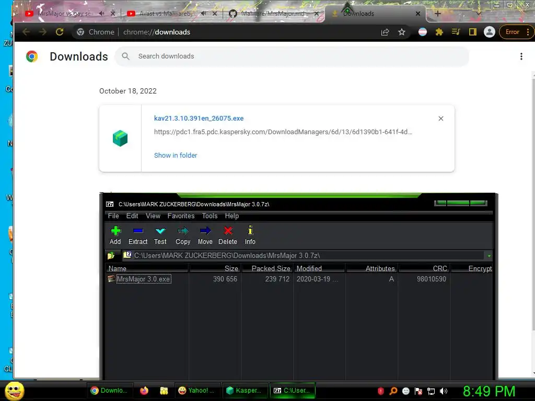Open a new Chrome tab
Screen dimensions: 535x401
point(438,14)
